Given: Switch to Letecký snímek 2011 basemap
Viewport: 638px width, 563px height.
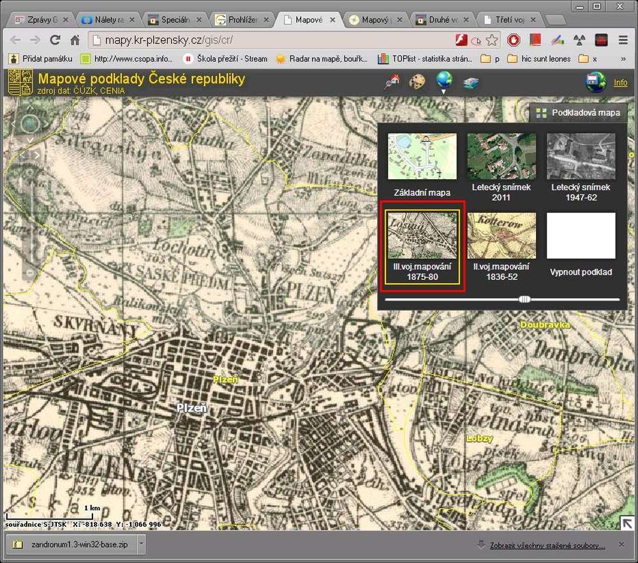Looking at the screenshot, I should (501, 157).
